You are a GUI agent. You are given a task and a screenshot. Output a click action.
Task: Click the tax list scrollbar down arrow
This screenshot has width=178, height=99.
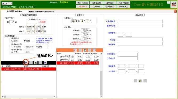click(x=101, y=97)
